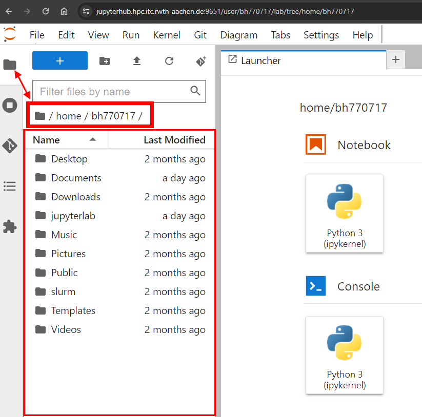Image resolution: width=422 pixels, height=417 pixels.
Task: Click the Filter files by name field
Action: click(x=113, y=92)
